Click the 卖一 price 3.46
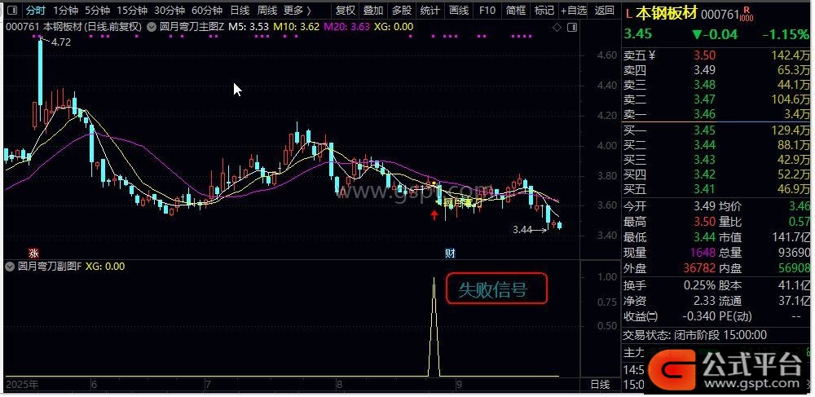 704,114
